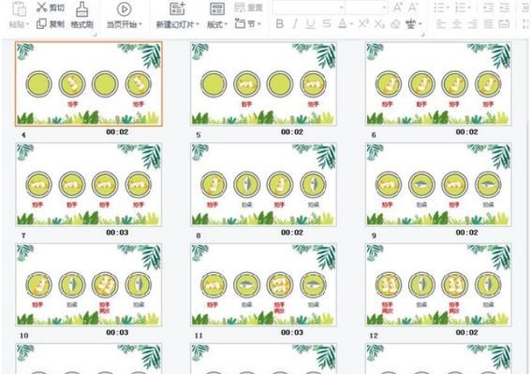
Task: Toggle italic formatting (I)
Action: coord(295,23)
